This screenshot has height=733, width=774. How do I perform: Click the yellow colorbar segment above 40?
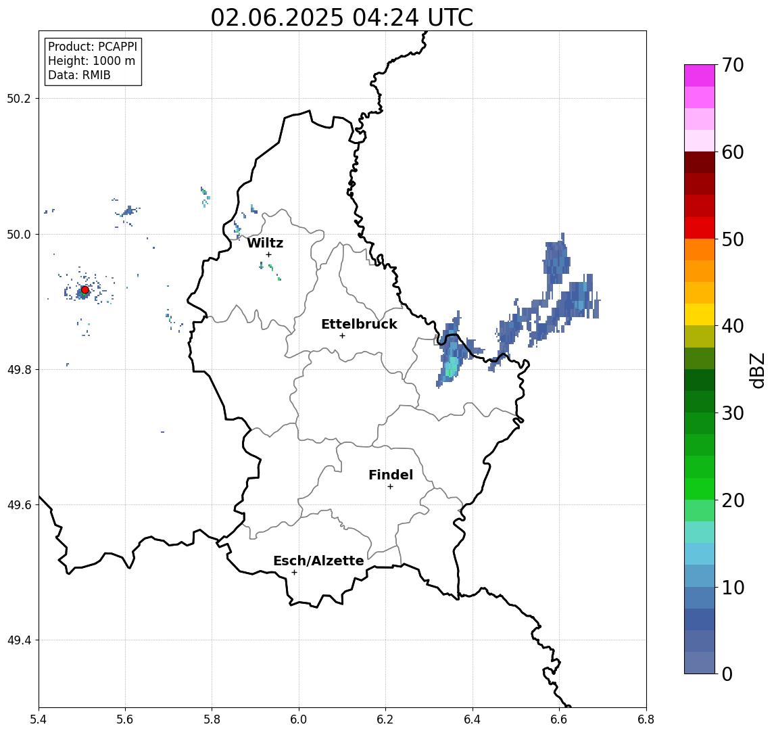(x=700, y=314)
